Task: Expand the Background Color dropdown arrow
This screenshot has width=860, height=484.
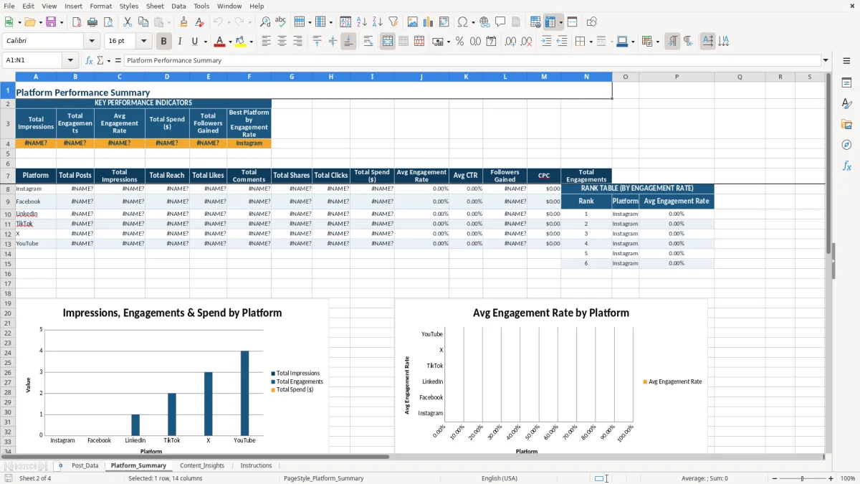Action: tap(251, 42)
